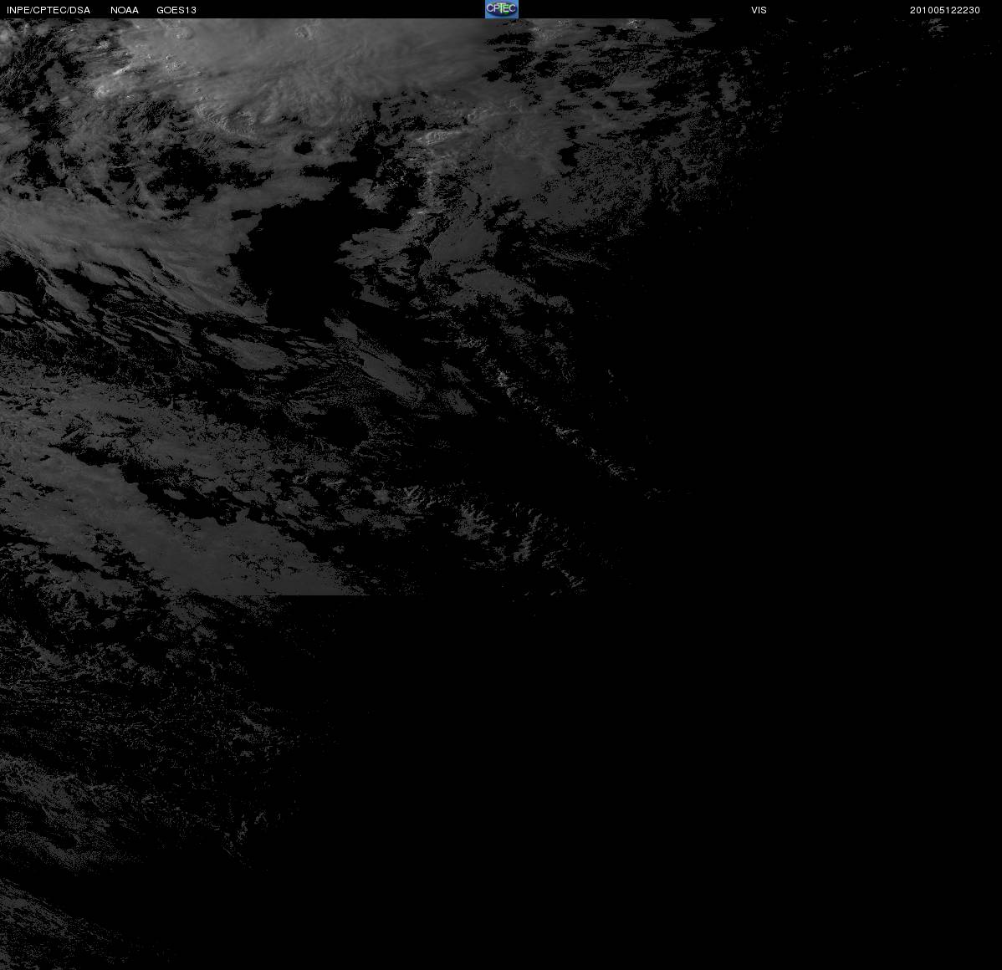The image size is (1002, 970).
Task: Click the NOAA label in the header
Action: click(x=125, y=10)
